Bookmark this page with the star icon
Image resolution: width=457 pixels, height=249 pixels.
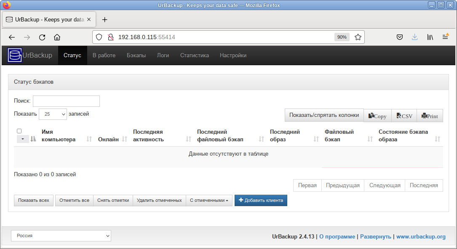pos(358,37)
